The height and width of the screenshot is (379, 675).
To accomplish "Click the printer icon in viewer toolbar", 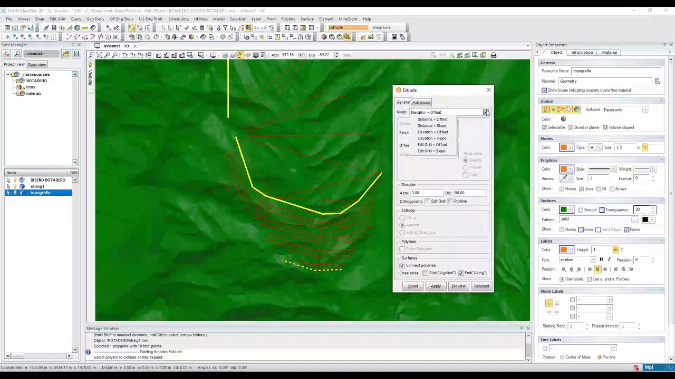I will click(x=494, y=55).
